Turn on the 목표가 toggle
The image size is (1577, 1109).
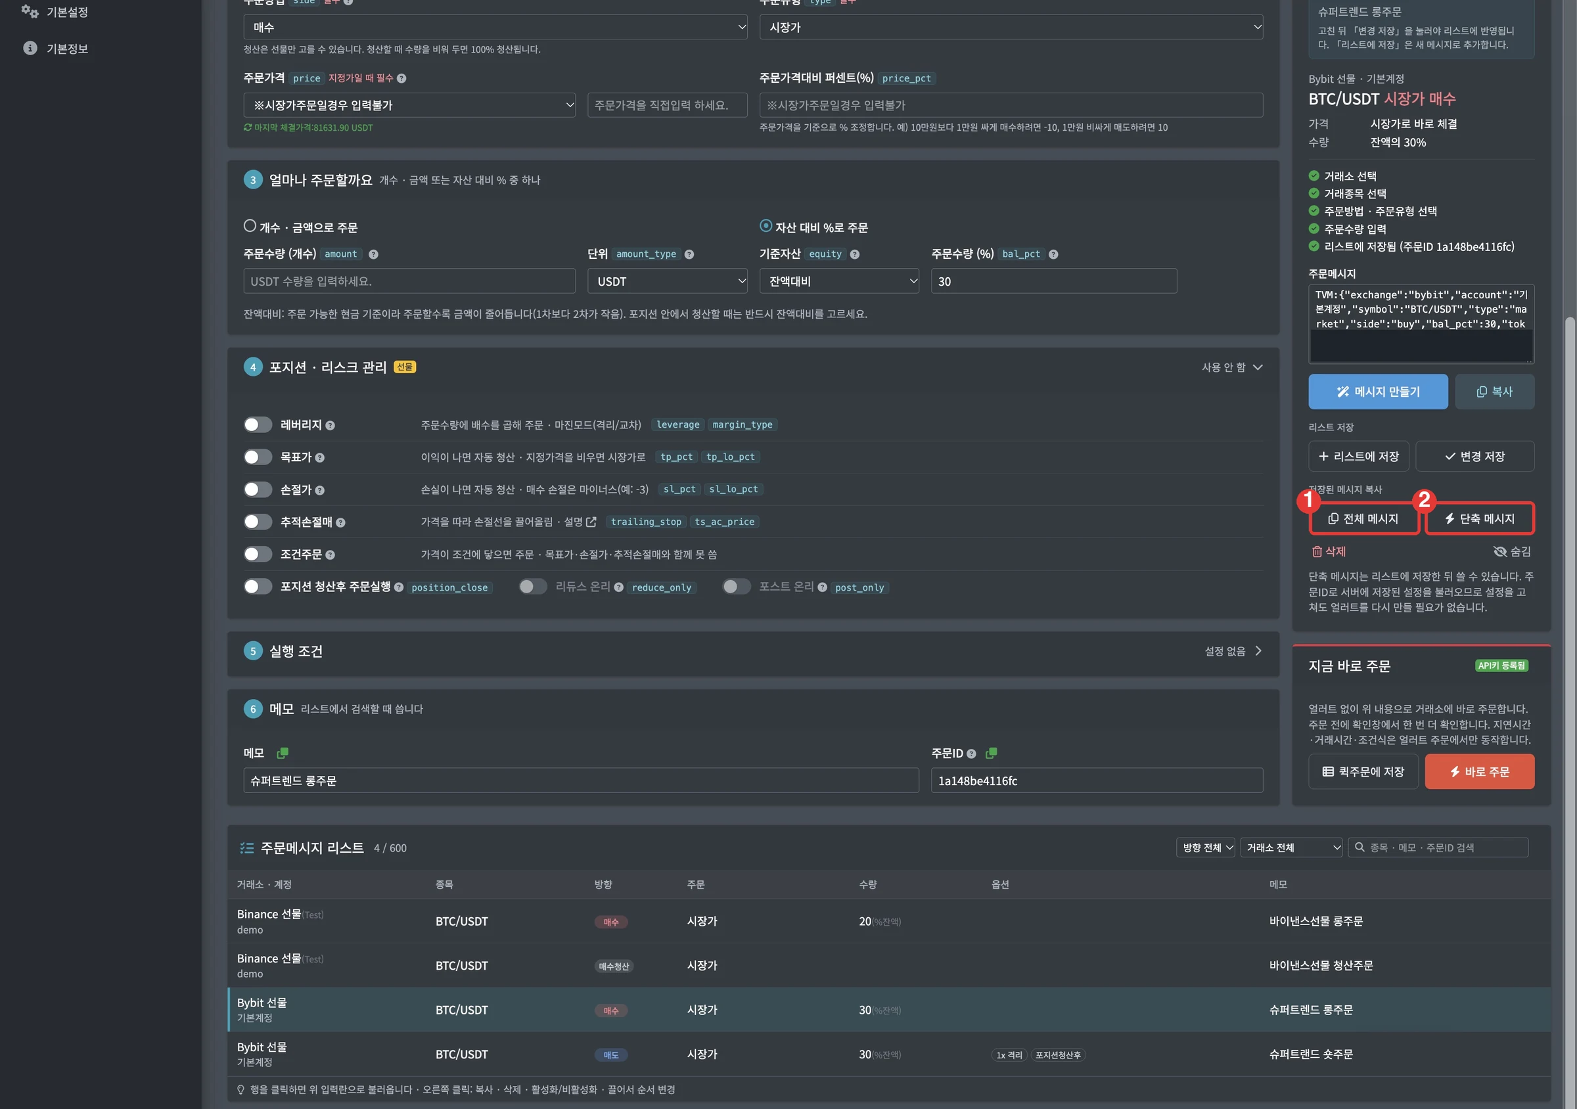point(258,457)
